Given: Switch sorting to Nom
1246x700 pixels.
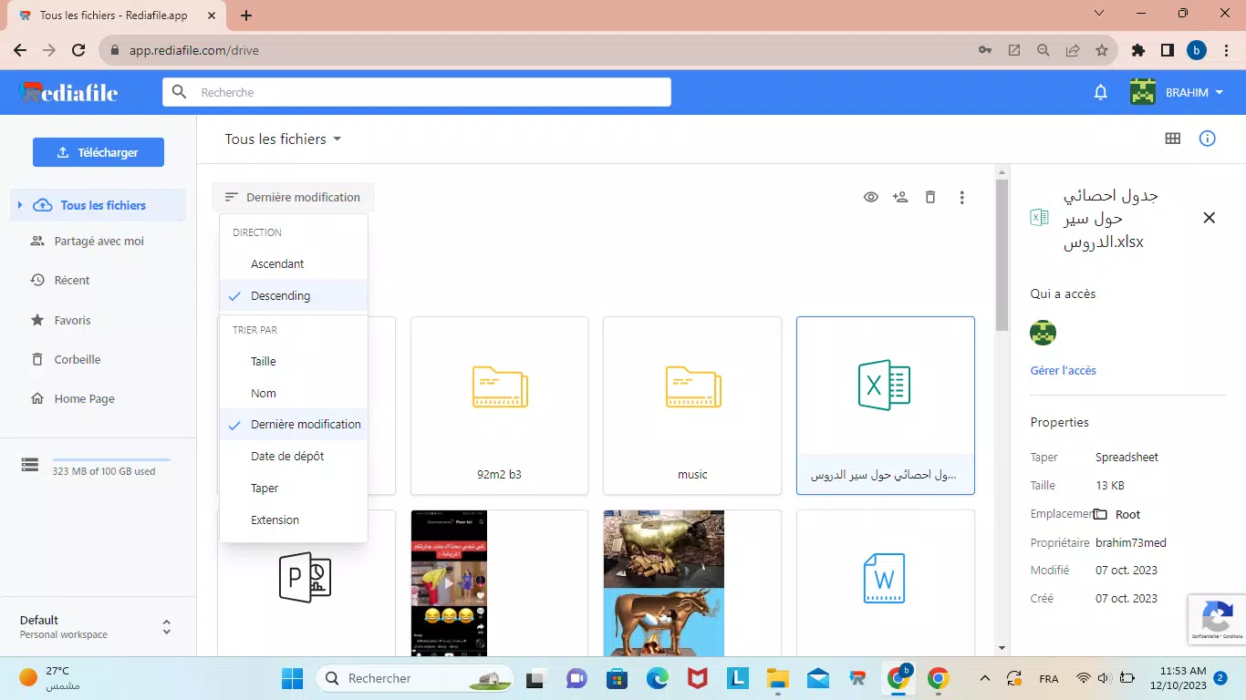Looking at the screenshot, I should click(263, 393).
